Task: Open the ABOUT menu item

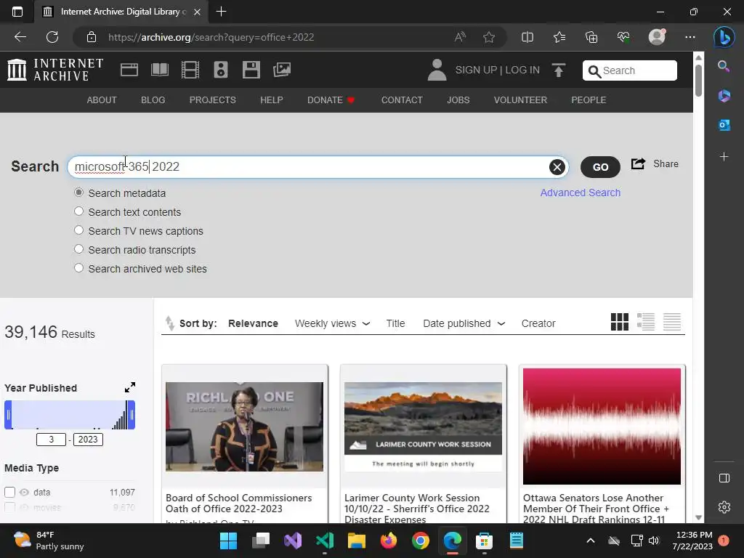Action: 102,100
